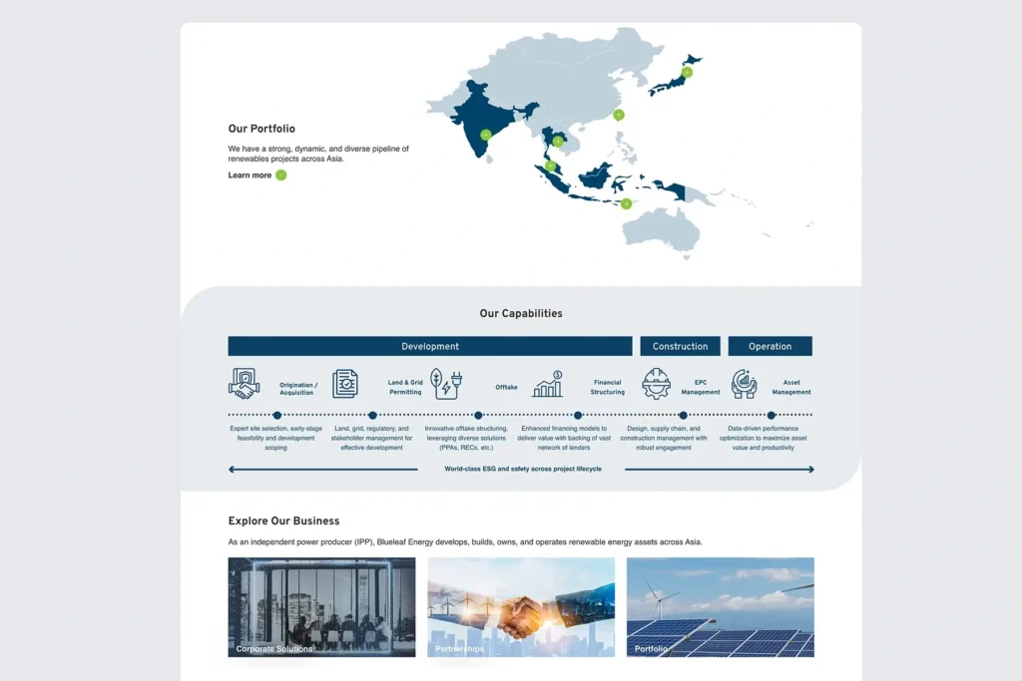Open the Operation capabilities tab
Image resolution: width=1022 pixels, height=681 pixels.
click(769, 346)
